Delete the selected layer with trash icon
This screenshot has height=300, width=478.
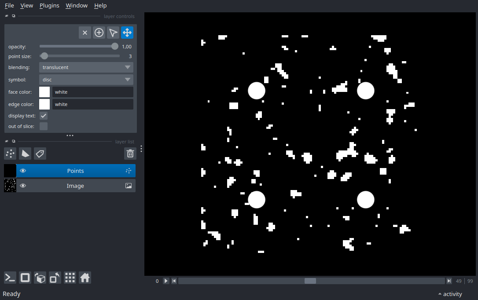point(130,154)
